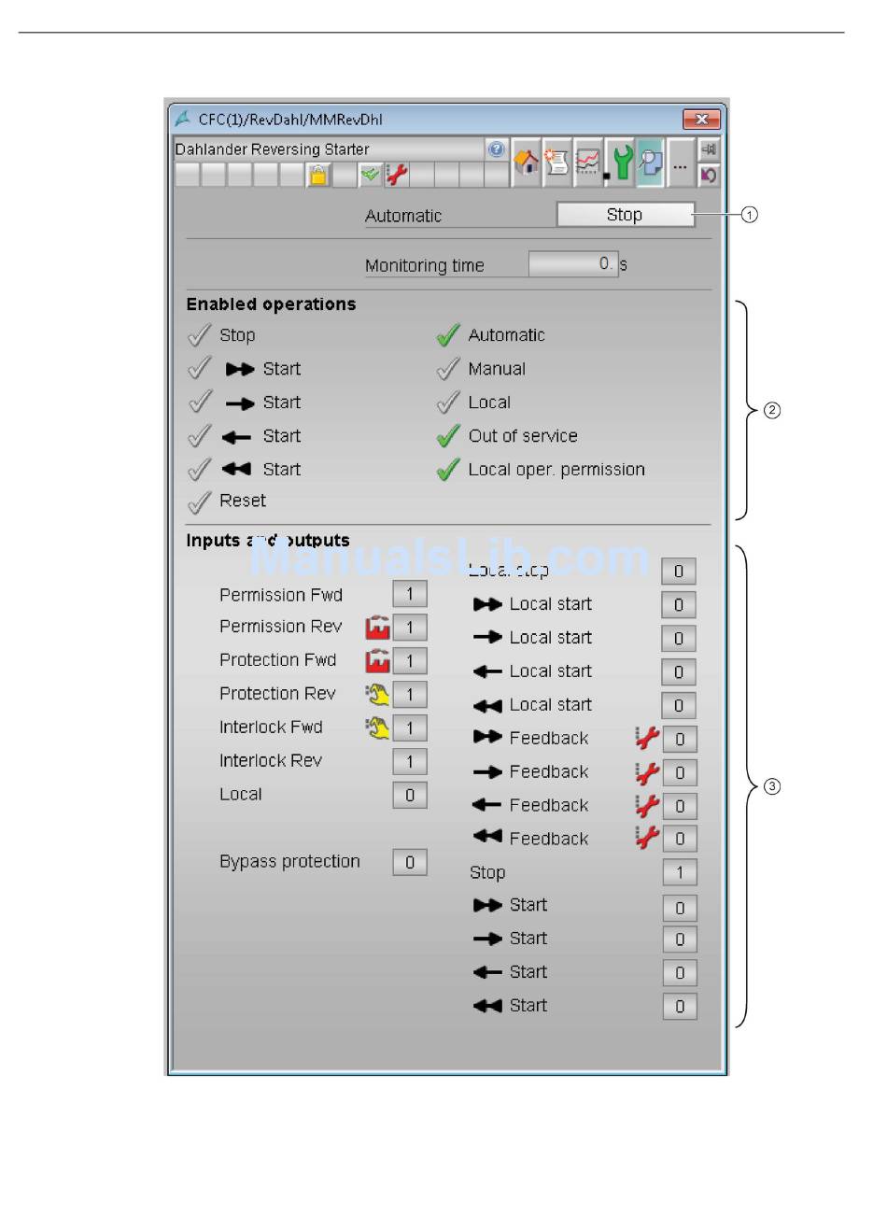Click checkmark beside double-left-arrow Start operation
Screen dimensions: 887x1215
[199, 470]
